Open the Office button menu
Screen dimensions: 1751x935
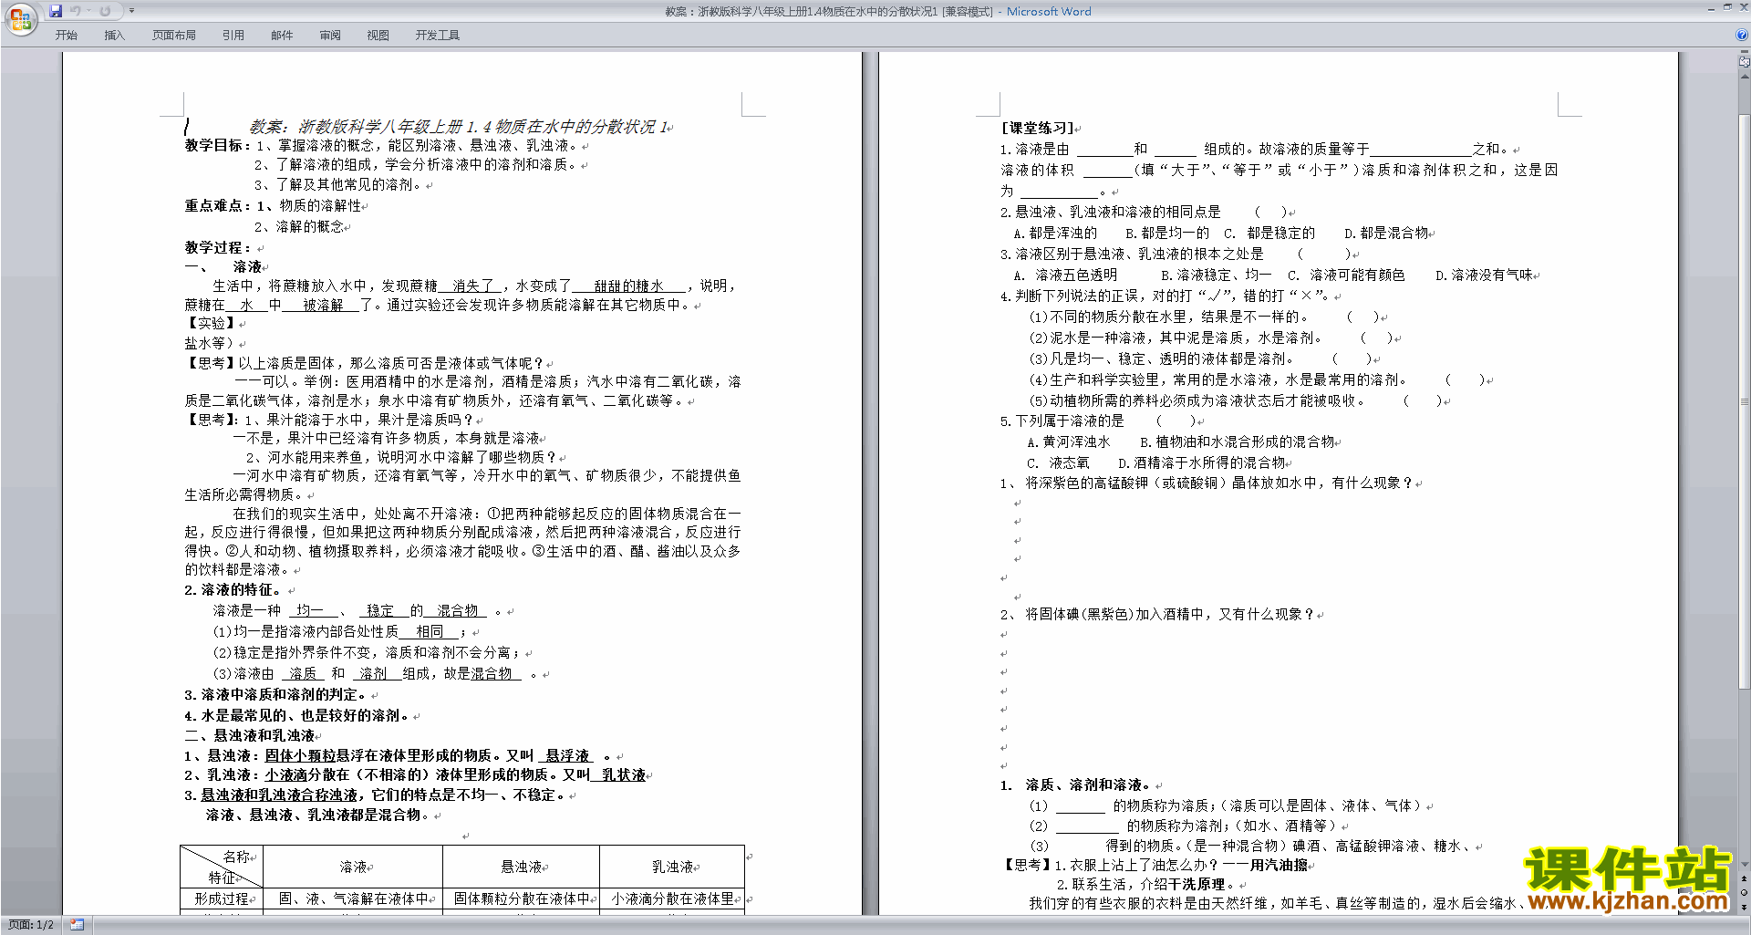(x=20, y=18)
